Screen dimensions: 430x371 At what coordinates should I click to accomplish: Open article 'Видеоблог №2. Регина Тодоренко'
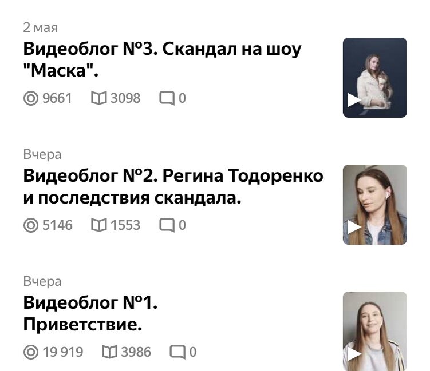click(x=173, y=187)
